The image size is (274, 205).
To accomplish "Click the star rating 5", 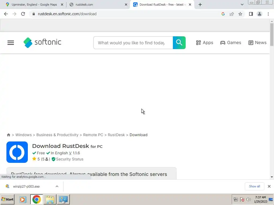I will [x=36, y=159].
